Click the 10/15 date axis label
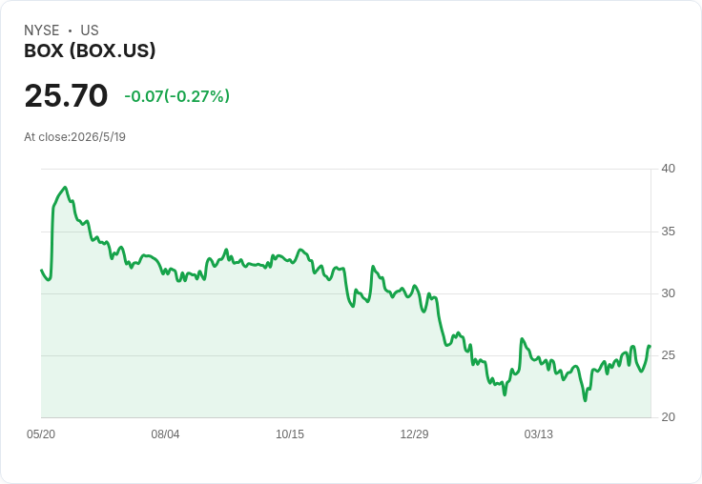This screenshot has width=702, height=484. point(290,434)
